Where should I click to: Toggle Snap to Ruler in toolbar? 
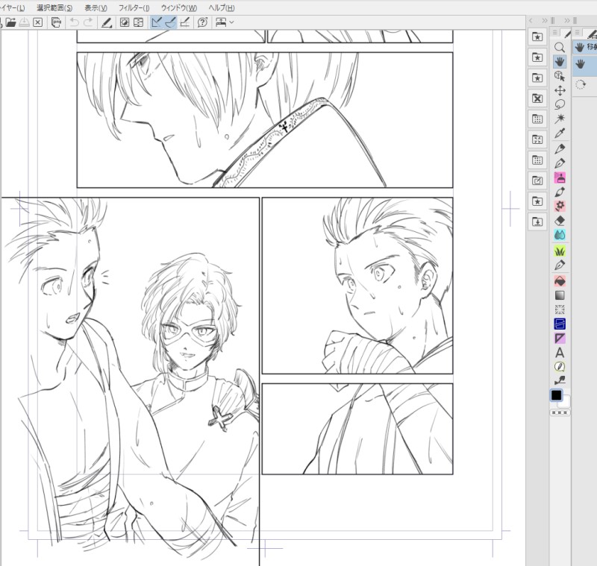156,22
